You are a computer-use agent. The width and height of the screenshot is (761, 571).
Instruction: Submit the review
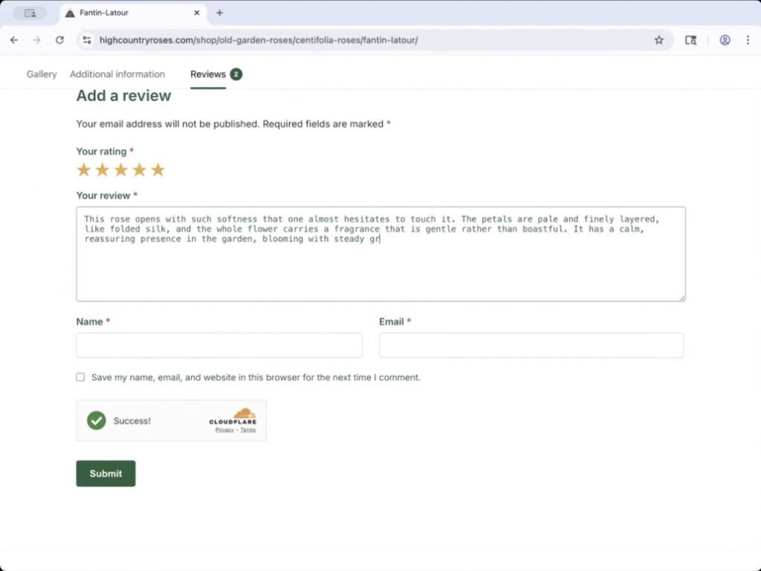(106, 474)
